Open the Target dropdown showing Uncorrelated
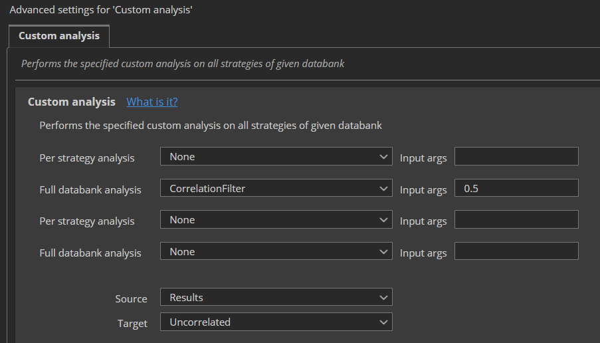The height and width of the screenshot is (343, 600). coord(276,322)
